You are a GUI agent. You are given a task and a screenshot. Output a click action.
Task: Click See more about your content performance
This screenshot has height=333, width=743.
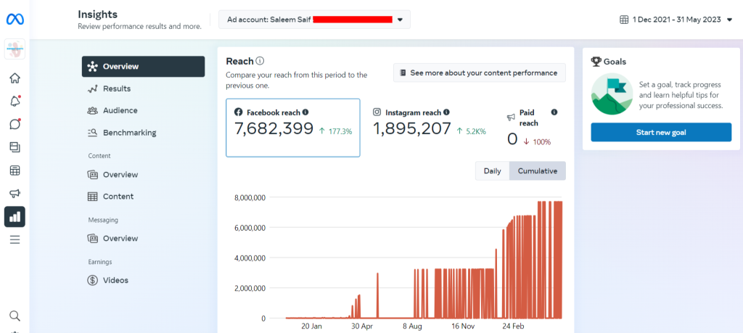tap(479, 73)
